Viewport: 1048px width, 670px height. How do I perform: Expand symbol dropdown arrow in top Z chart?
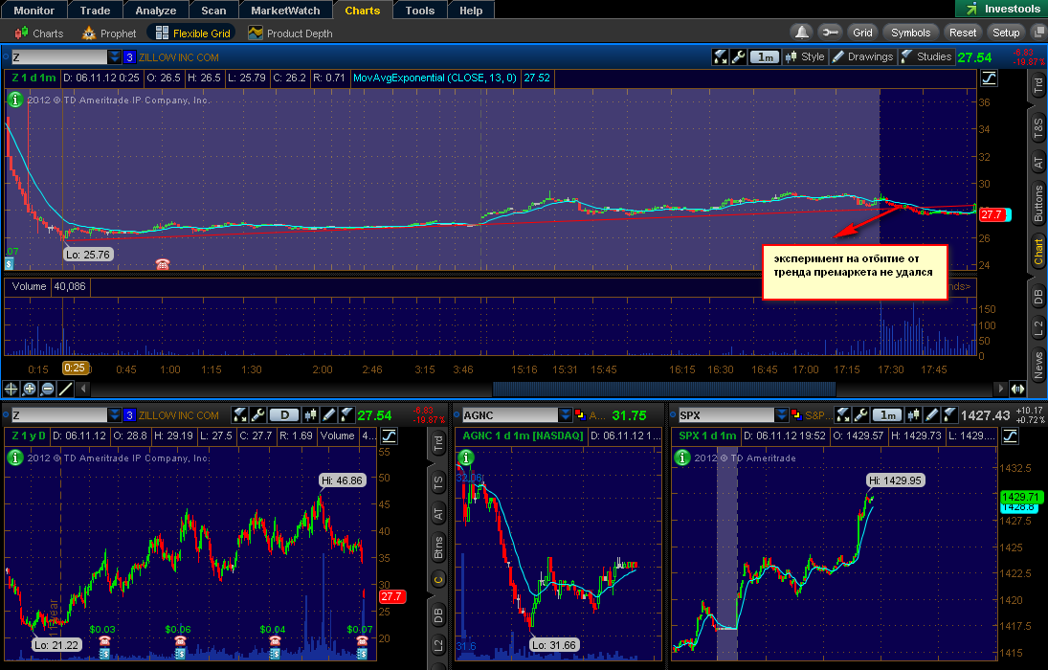coord(114,56)
